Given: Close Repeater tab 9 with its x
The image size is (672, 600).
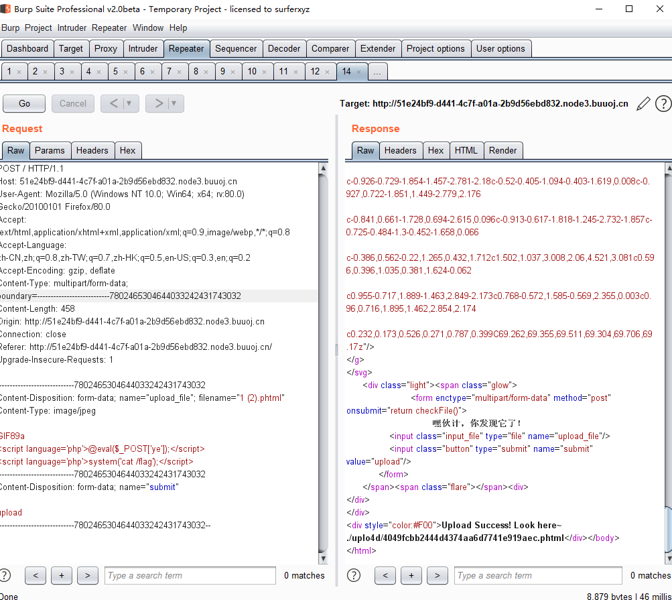Looking at the screenshot, I should 232,72.
